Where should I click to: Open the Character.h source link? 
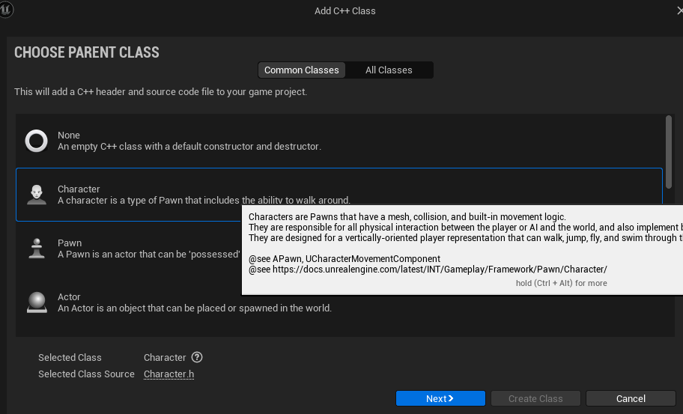169,374
